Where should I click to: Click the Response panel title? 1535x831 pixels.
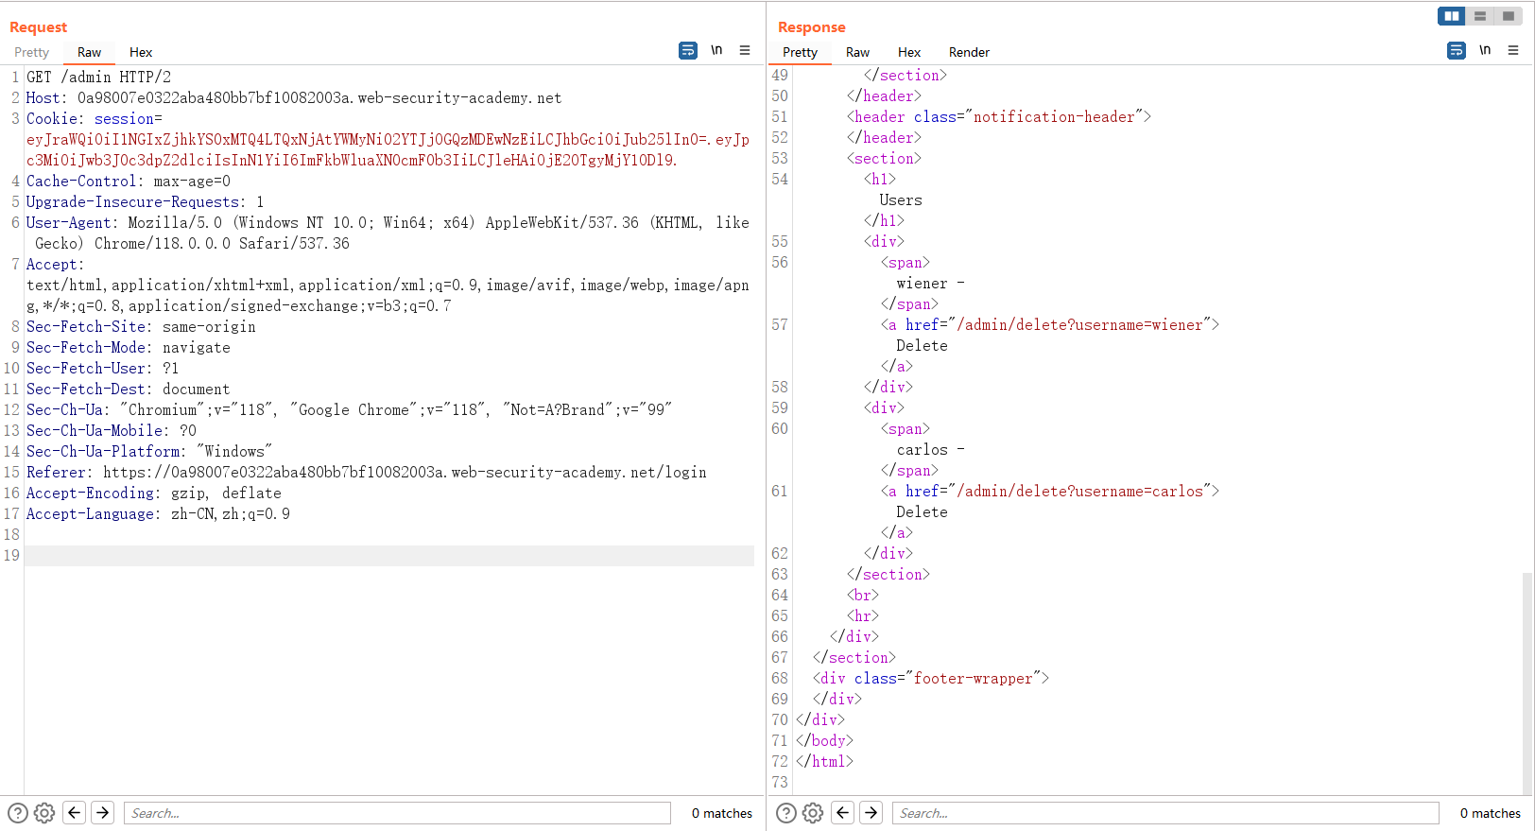tap(812, 26)
